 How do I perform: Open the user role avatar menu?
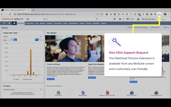[138, 19]
